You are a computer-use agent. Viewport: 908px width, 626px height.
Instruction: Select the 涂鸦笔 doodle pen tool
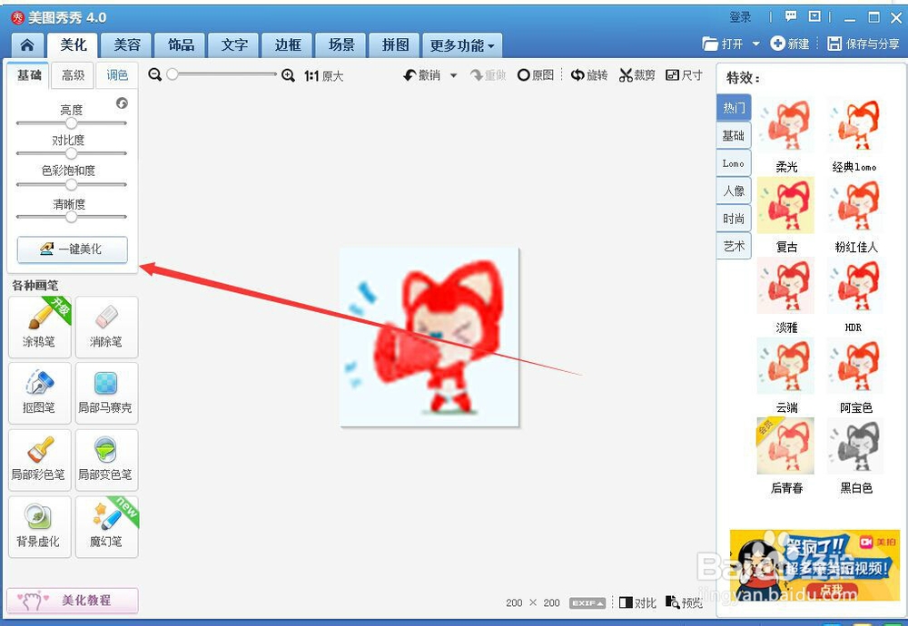pyautogui.click(x=39, y=327)
